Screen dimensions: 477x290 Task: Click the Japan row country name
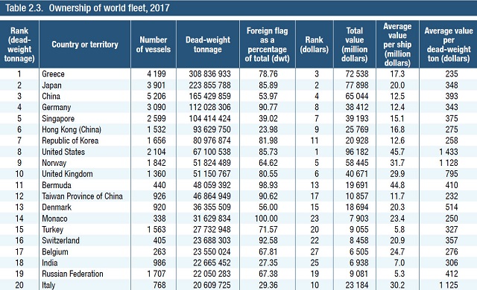(x=51, y=86)
